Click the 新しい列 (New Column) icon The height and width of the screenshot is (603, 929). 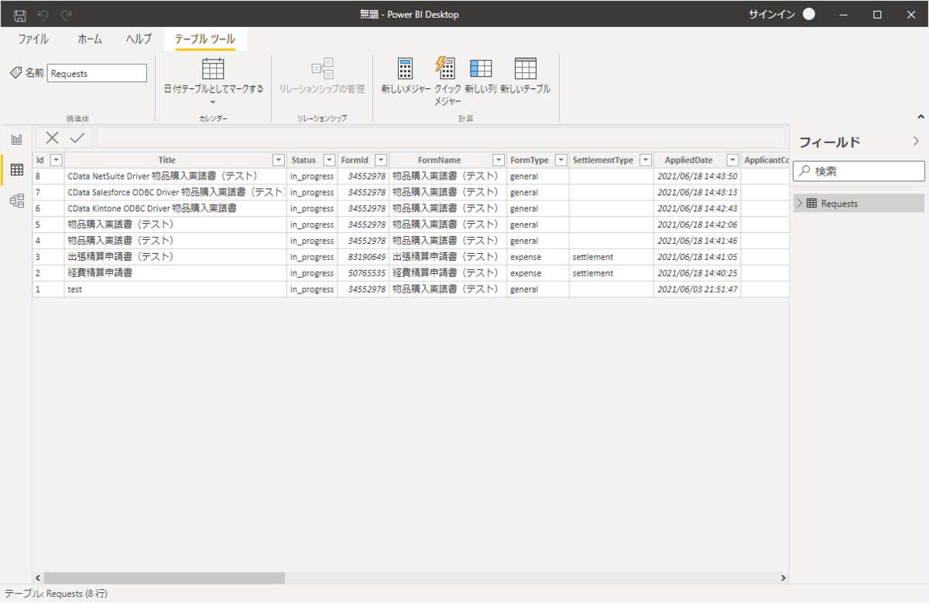pos(481,70)
